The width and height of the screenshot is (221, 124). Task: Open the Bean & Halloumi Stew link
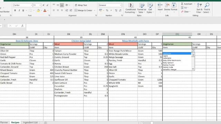click(x=27, y=41)
